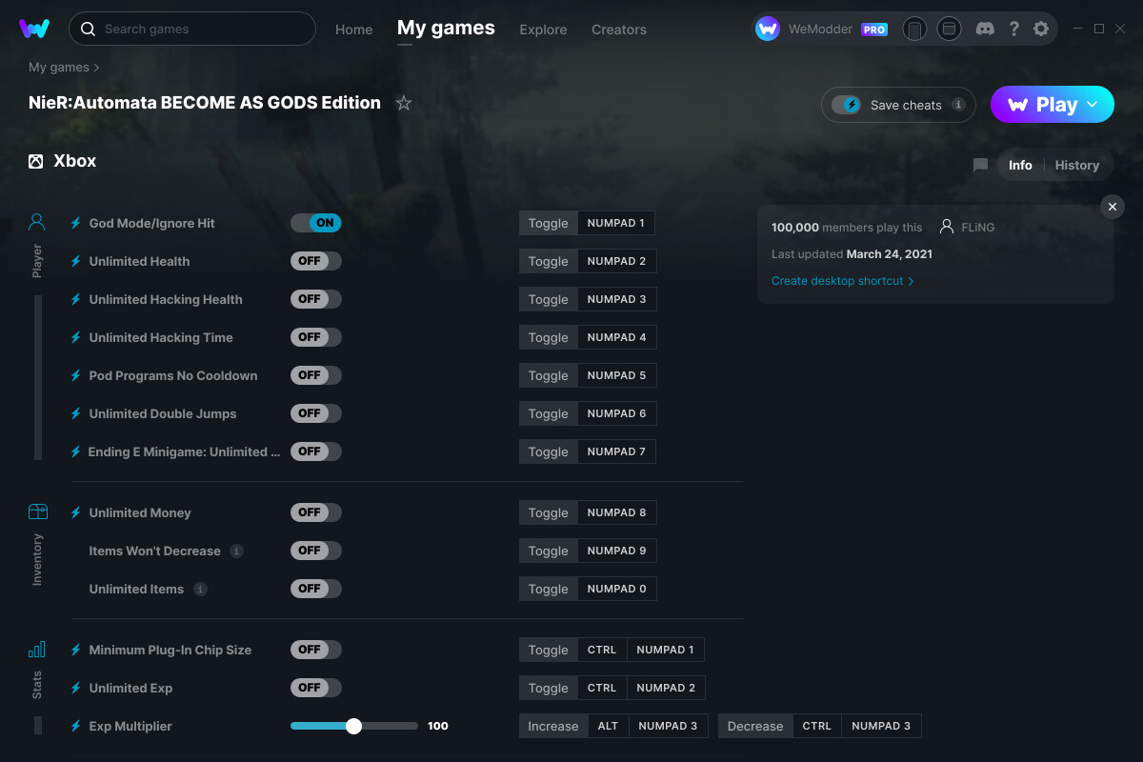Show info for Unlimited Items
The width and height of the screenshot is (1143, 762).
(x=200, y=589)
